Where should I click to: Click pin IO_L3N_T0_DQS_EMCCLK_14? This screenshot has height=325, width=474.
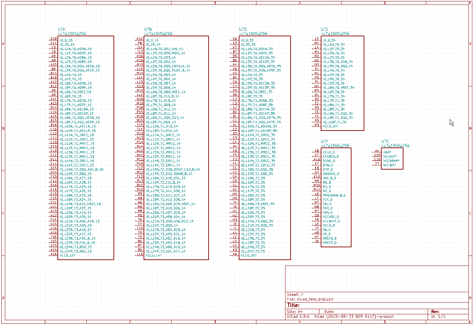coord(168,66)
